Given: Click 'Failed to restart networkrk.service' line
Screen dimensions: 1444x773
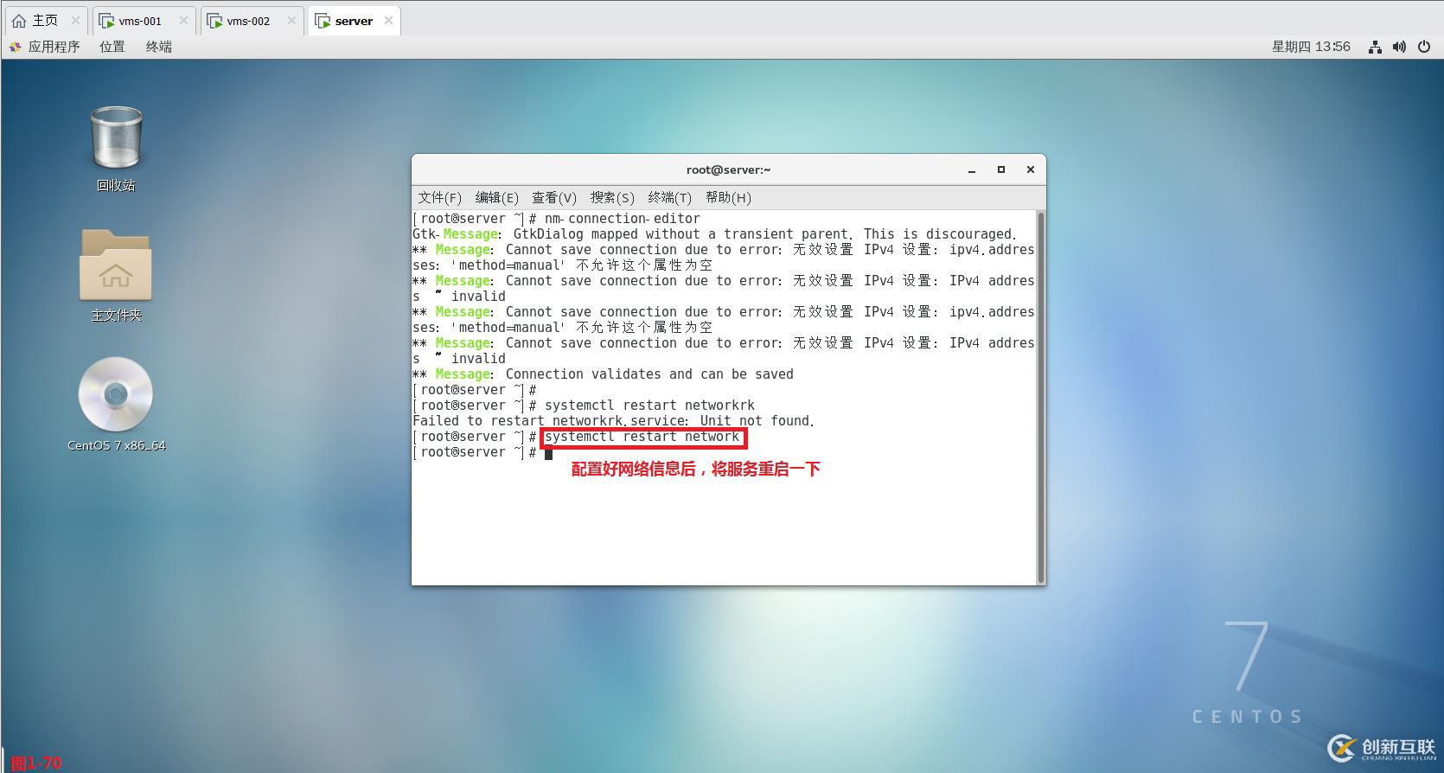Looking at the screenshot, I should point(614,421).
